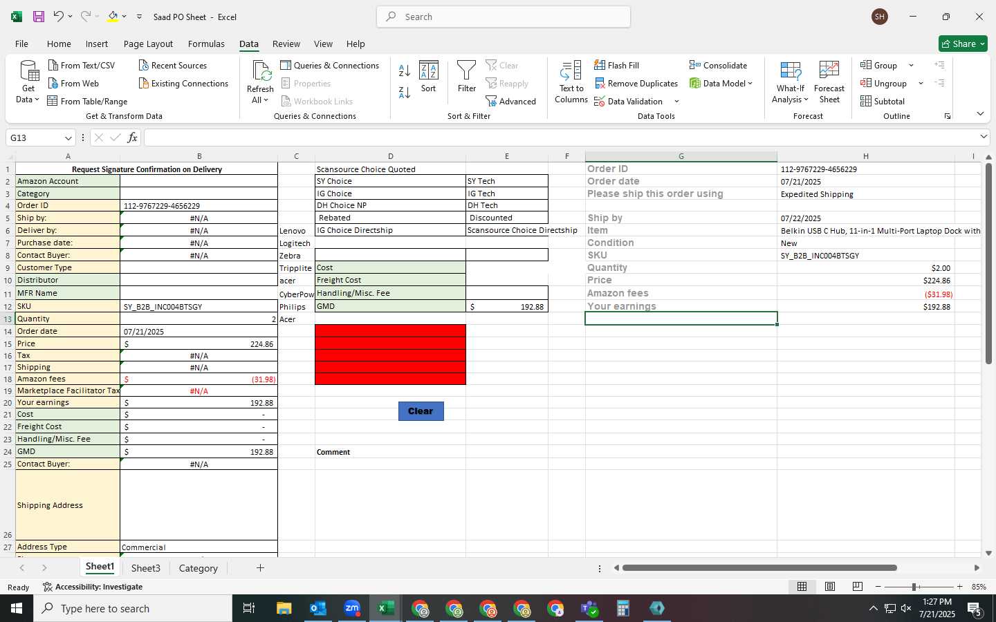Collapse the ribbon chevron

click(x=980, y=114)
